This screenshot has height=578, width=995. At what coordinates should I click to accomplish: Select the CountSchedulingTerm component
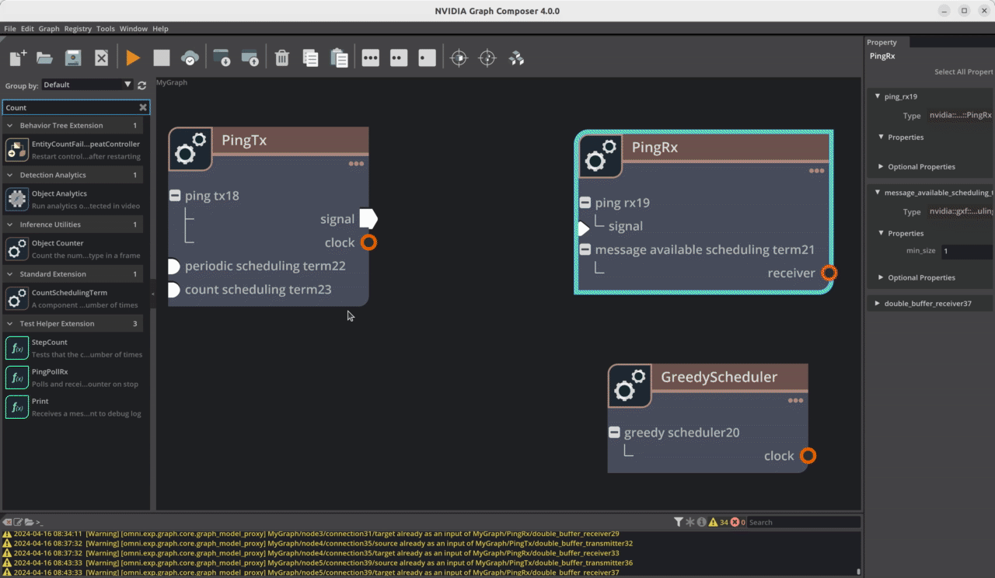(x=73, y=299)
